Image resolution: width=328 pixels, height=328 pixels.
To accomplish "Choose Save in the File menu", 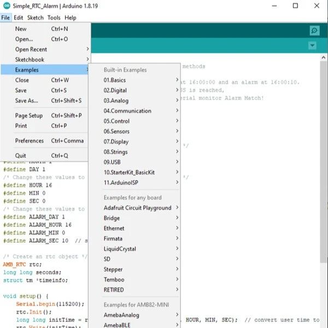I will [45, 90].
